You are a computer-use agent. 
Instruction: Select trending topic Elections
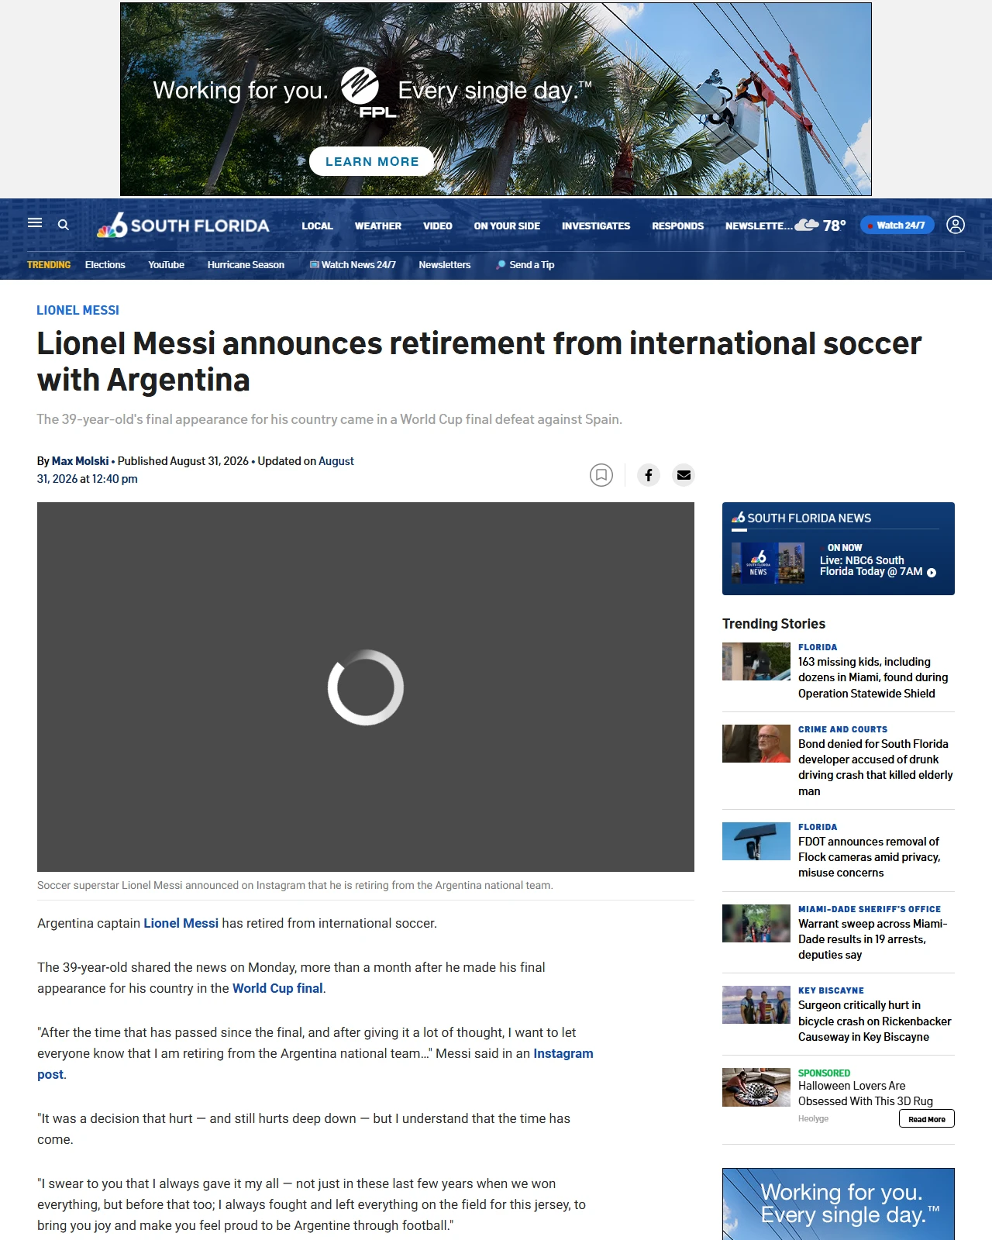105,265
